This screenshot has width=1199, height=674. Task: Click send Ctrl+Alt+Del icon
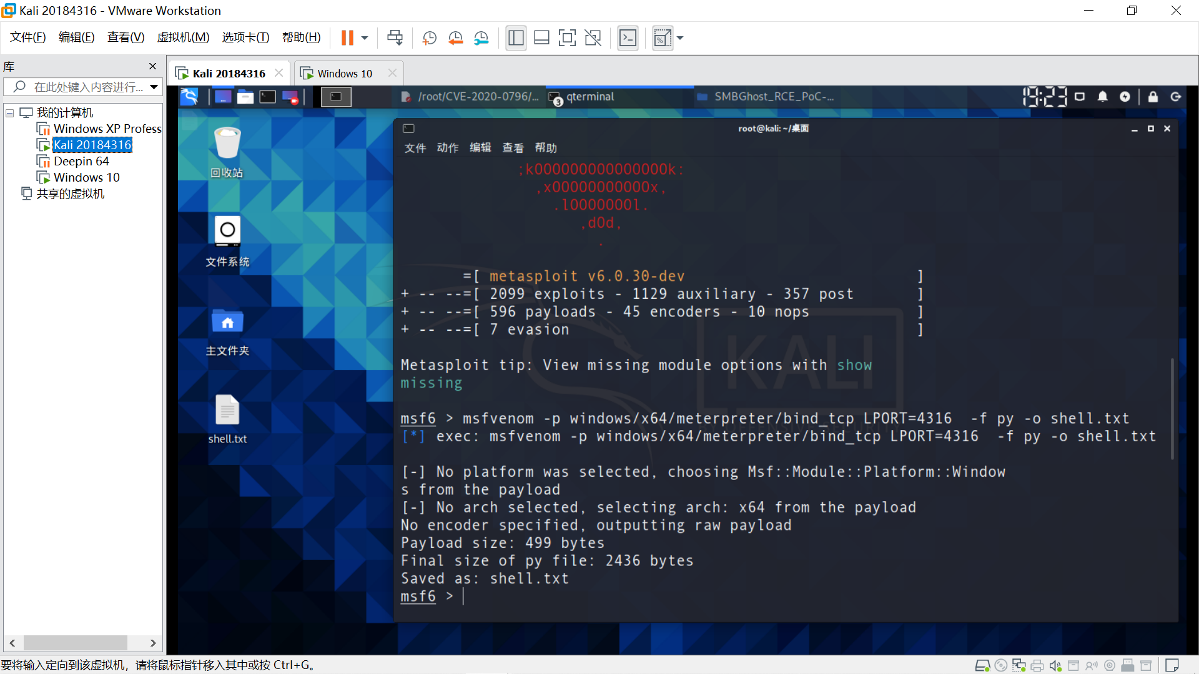[x=395, y=38]
